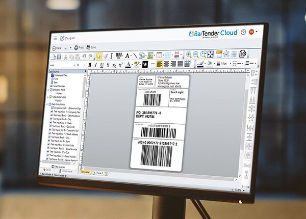Viewport: 306px width, 219px height.
Task: Click the zoom in magnifier icon
Action: pos(189,54)
